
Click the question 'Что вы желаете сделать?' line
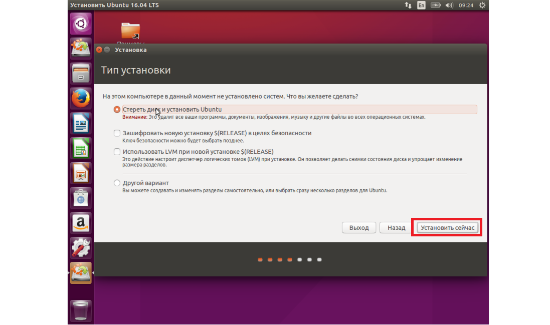[x=230, y=96]
